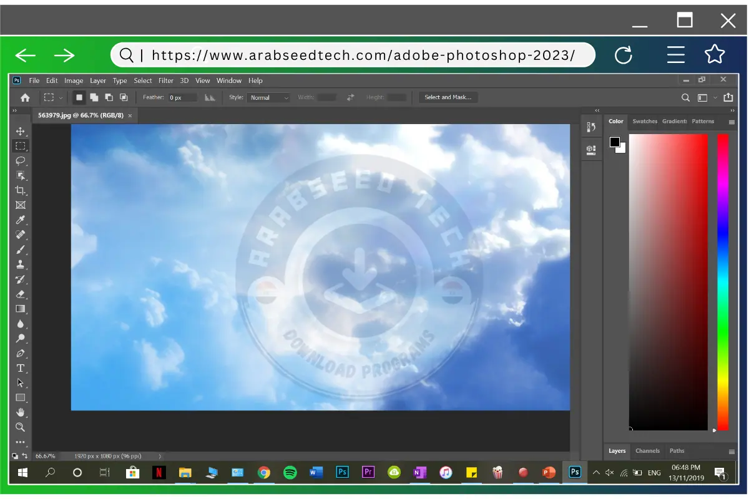Switch to Add to Selection mode
Screen dimensions: 749x499
pyautogui.click(x=94, y=97)
